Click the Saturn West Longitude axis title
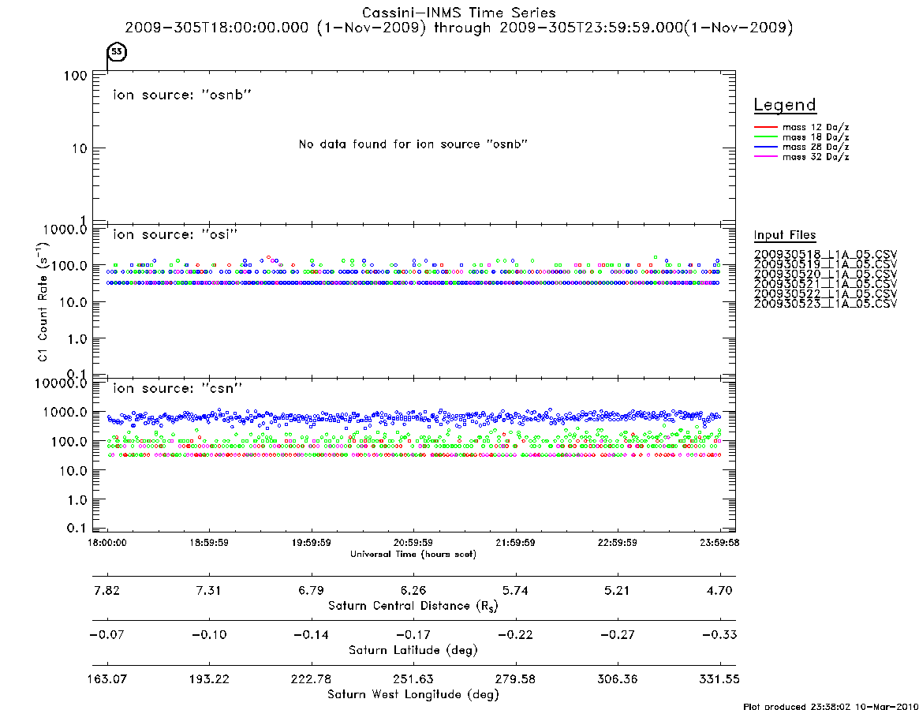The image size is (919, 710). coord(413,695)
